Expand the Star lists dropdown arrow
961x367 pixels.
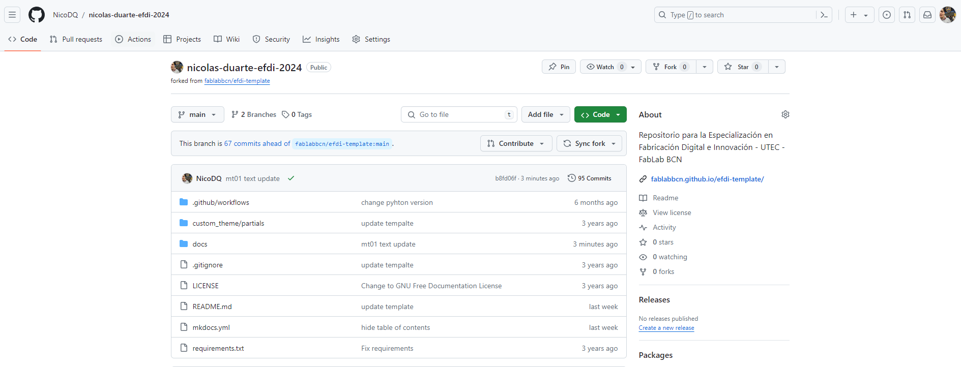click(x=776, y=67)
